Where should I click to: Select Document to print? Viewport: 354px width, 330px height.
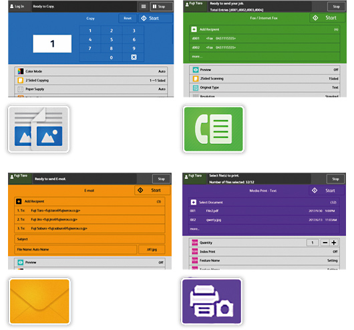[264, 202]
